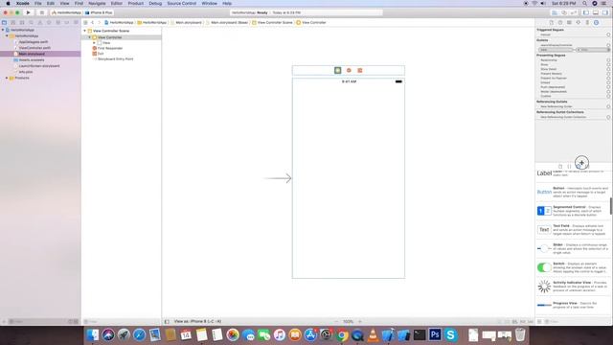Viewport: 613px width, 345px height.
Task: Toggle the utilities panel visibility
Action: [x=604, y=12]
